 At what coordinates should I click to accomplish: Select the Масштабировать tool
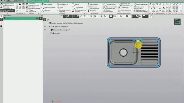[x=125, y=11]
